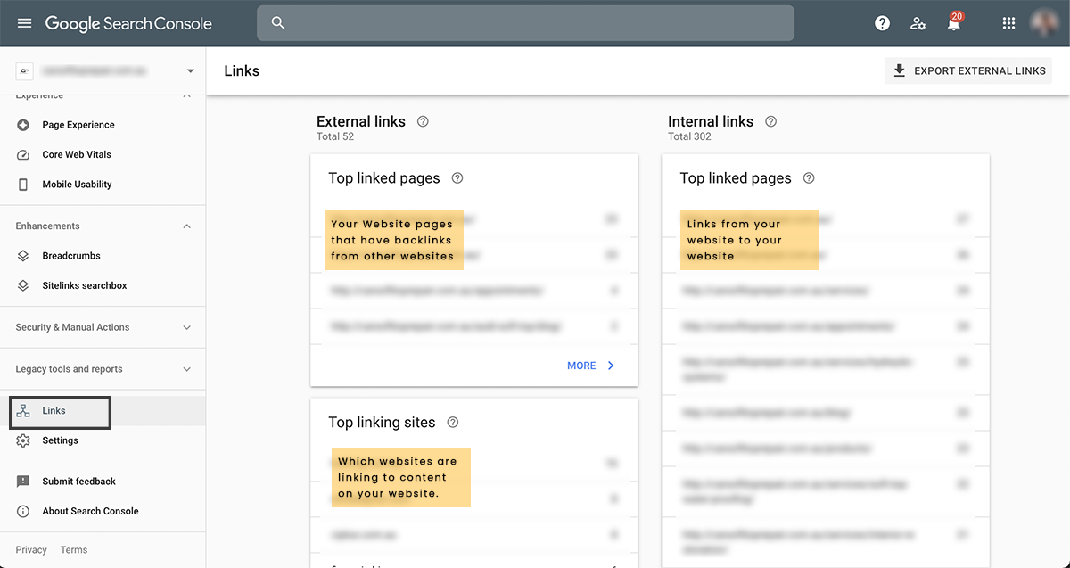The height and width of the screenshot is (568, 1070).
Task: Click the 'Total 52' external links count
Action: click(335, 136)
